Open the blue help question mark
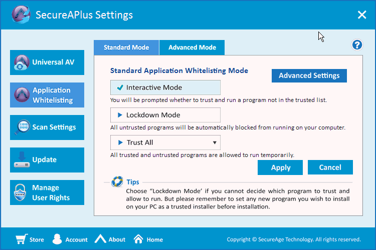 coord(357,45)
